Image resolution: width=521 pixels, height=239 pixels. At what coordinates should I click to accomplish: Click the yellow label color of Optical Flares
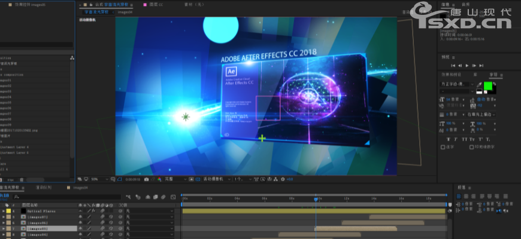point(8,211)
